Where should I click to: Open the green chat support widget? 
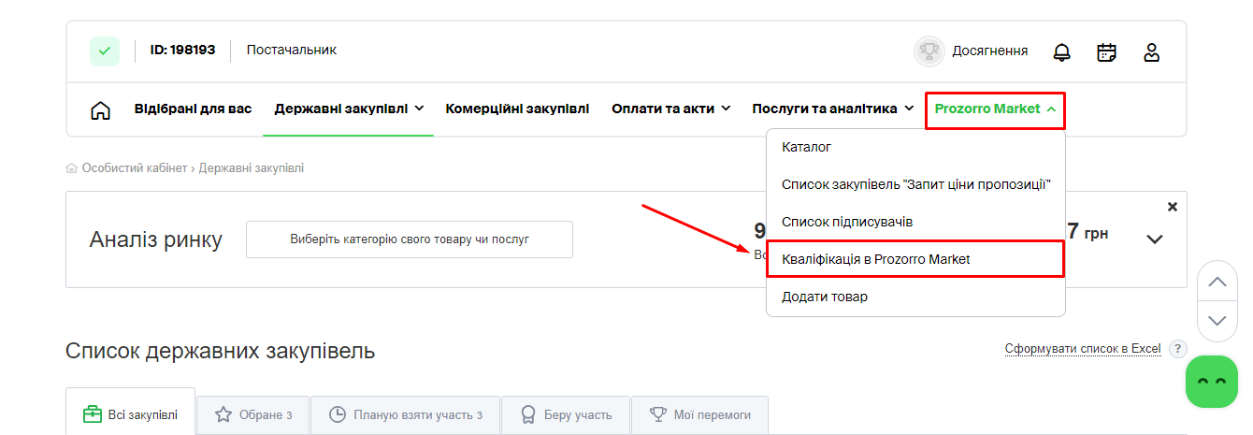click(x=1211, y=382)
